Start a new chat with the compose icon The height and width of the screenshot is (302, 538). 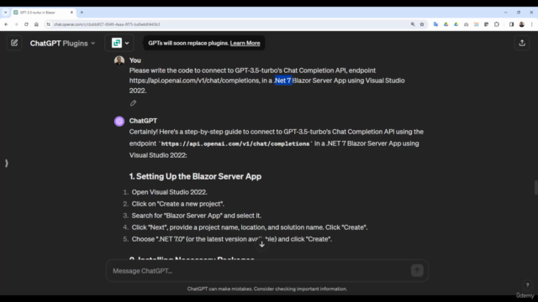14,43
